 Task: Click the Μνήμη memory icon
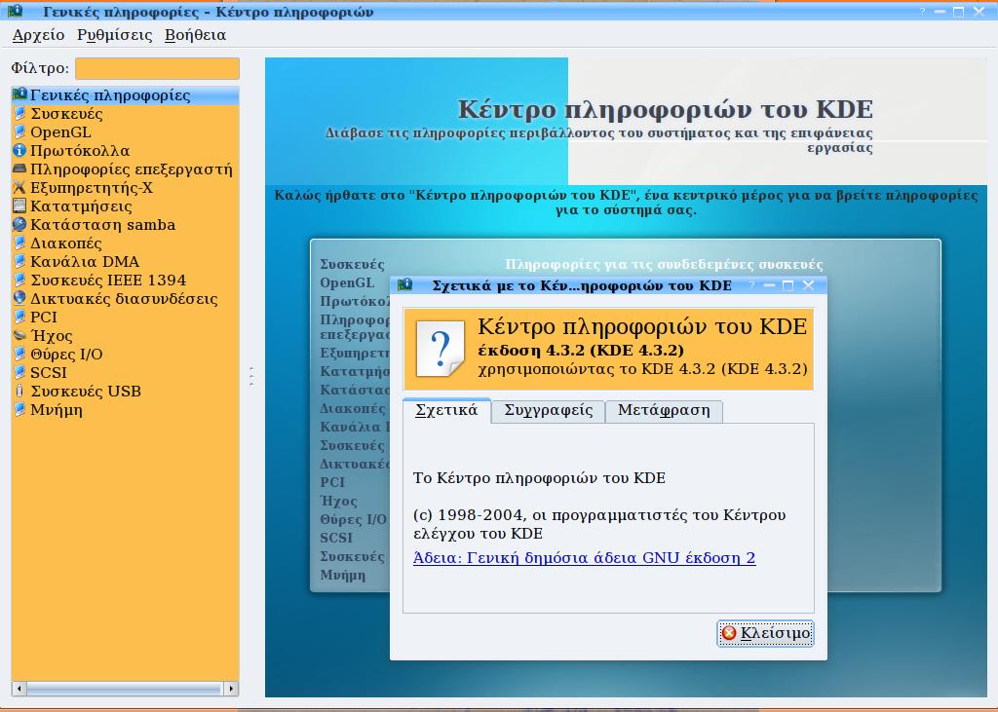click(19, 408)
